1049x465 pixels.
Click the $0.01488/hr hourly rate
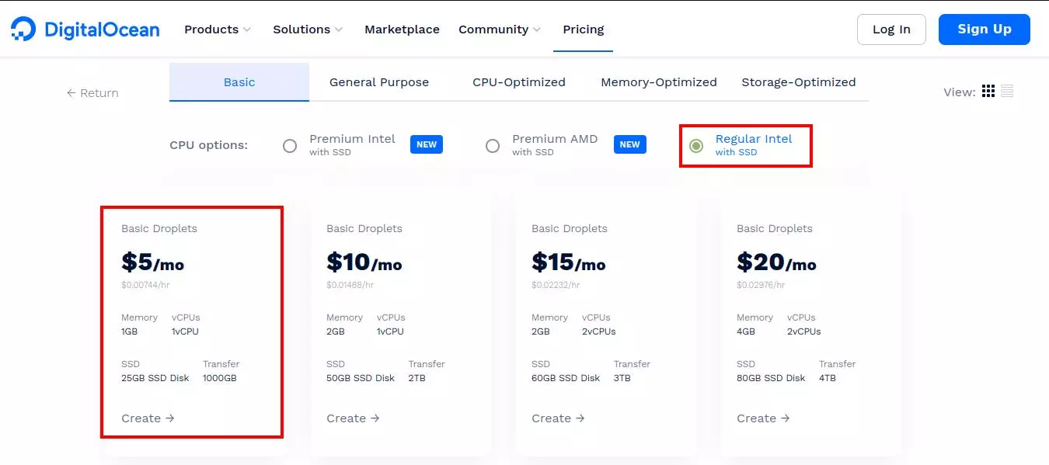click(350, 285)
